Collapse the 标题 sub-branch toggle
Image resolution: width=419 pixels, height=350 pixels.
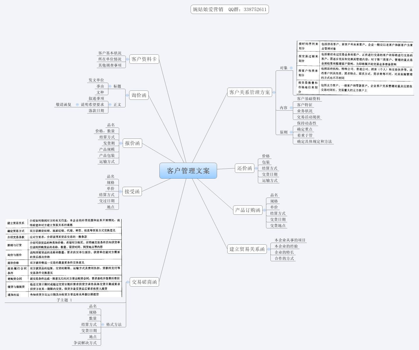pos(110,86)
